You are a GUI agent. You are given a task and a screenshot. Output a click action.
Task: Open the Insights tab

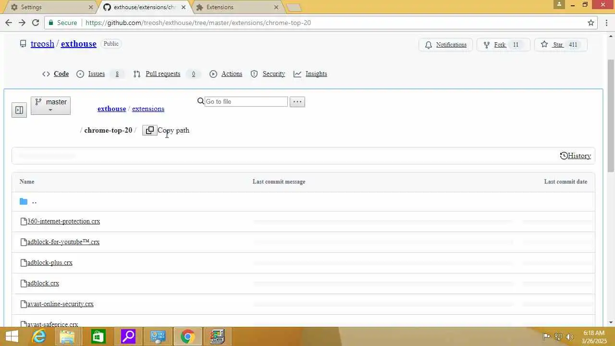316,74
